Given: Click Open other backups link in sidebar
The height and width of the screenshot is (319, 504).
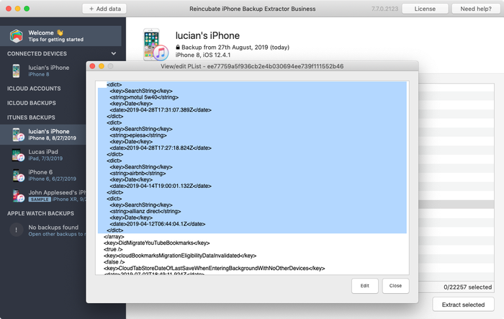Looking at the screenshot, I should click(x=55, y=234).
